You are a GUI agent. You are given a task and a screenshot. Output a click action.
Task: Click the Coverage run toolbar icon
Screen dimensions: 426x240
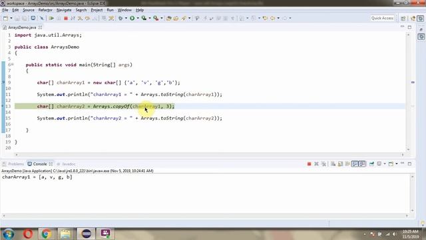[x=144, y=18]
